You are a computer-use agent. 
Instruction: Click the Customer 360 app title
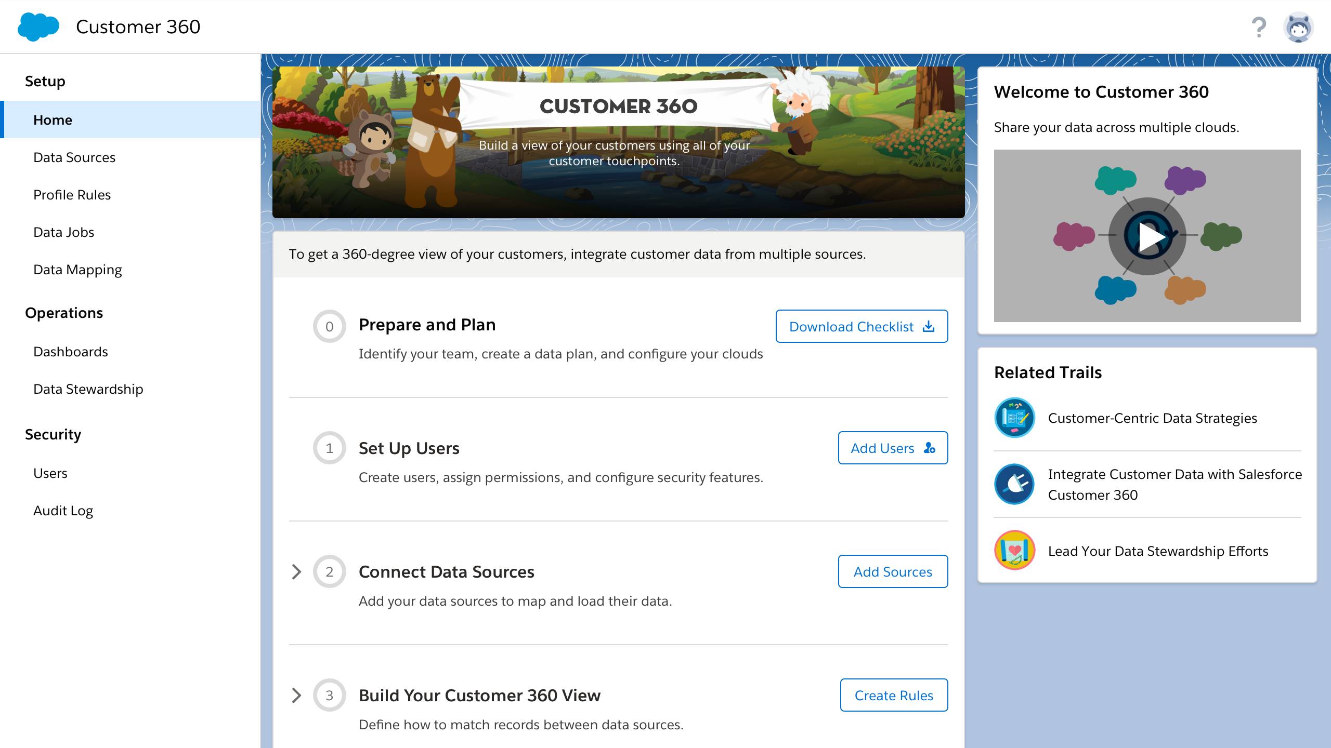pos(138,26)
